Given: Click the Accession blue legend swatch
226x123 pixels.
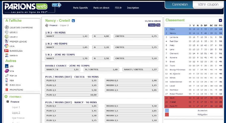Looking at the screenshot, I should 167,110.
